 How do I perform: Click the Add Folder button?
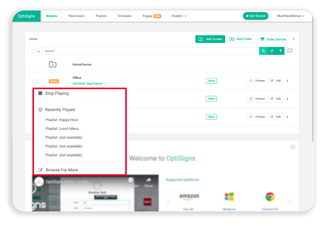[x=241, y=39]
